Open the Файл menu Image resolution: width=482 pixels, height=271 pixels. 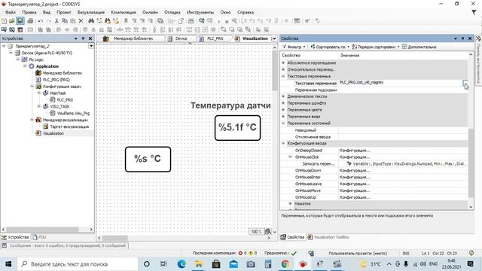coord(11,12)
